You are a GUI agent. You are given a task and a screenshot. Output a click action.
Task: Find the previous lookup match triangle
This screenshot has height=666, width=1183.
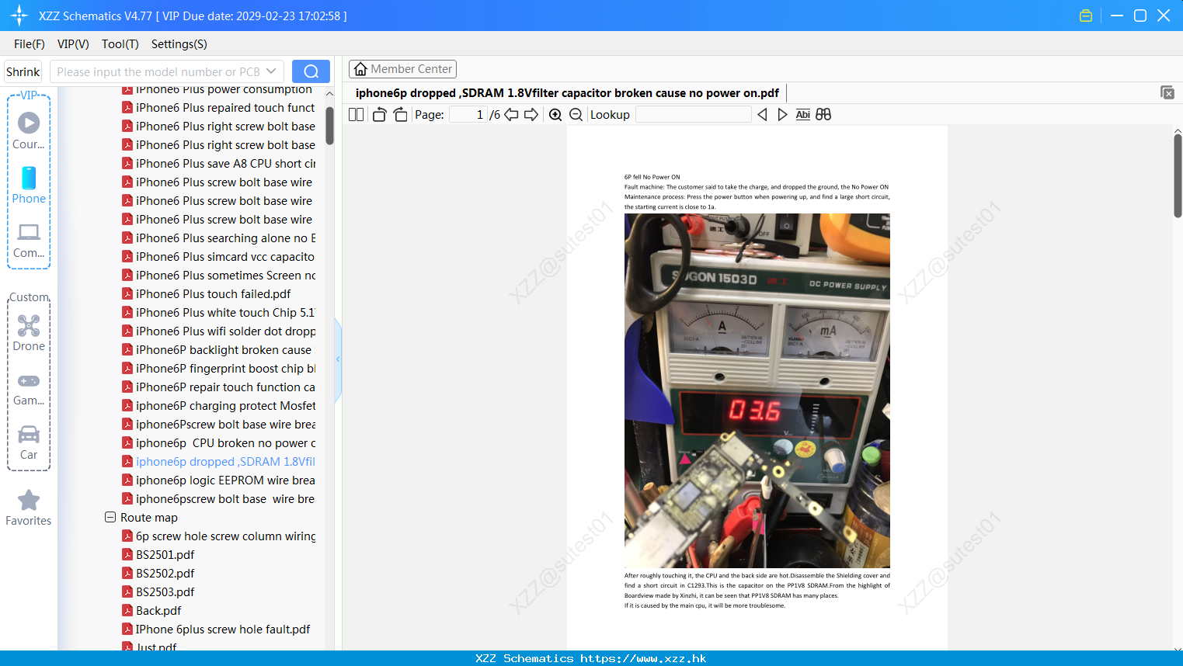[762, 114]
